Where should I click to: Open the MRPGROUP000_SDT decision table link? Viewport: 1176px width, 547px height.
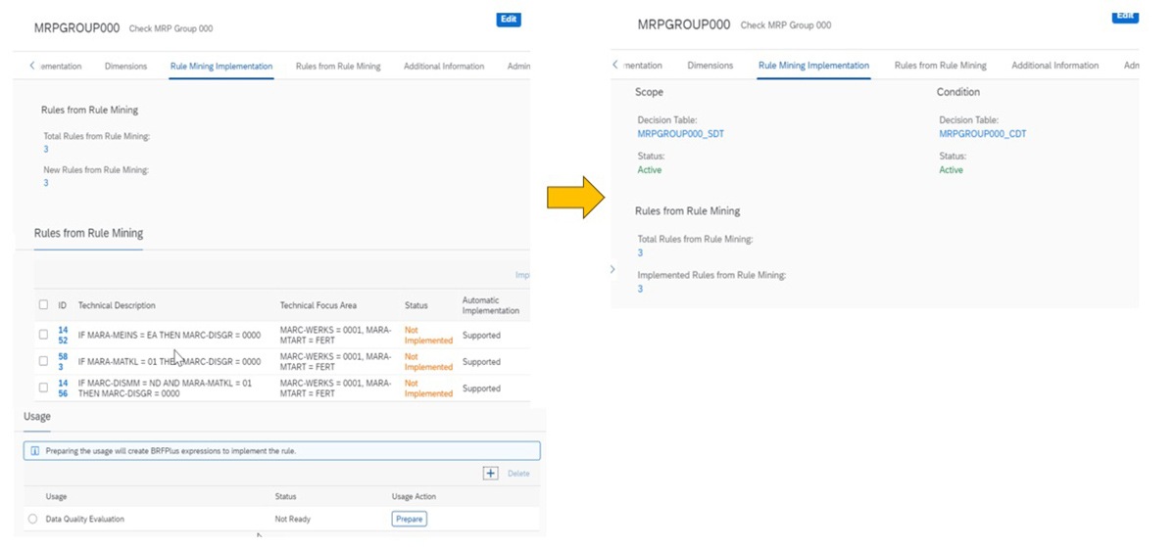(680, 134)
